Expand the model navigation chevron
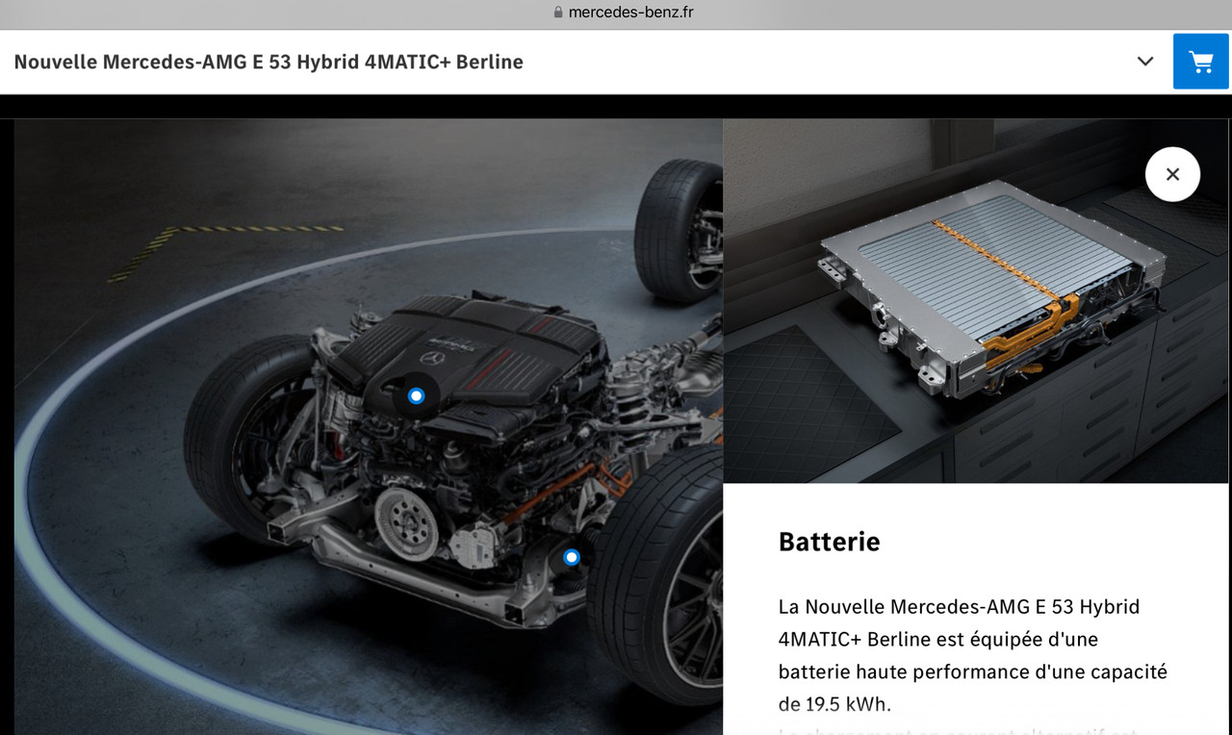Screen dimensions: 1232x735 (x=1145, y=62)
